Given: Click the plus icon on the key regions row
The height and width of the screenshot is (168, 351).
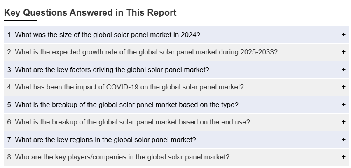Looking at the screenshot, I should pyautogui.click(x=343, y=140).
